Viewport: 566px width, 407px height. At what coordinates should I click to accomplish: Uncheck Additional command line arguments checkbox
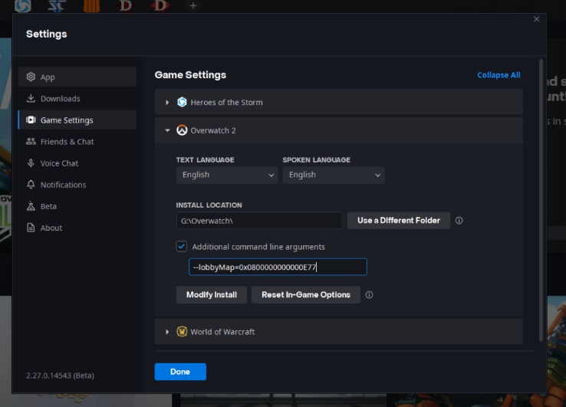tap(182, 247)
